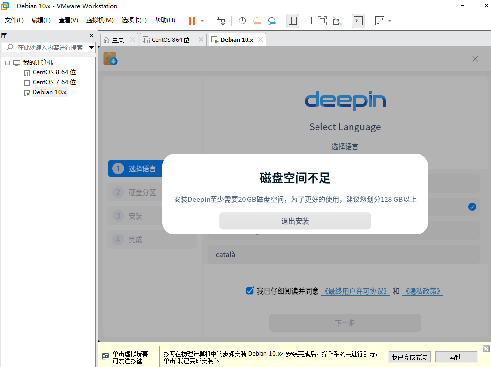The width and height of the screenshot is (491, 367).
Task: Open the 虚拟机(M) menu
Action: click(100, 20)
